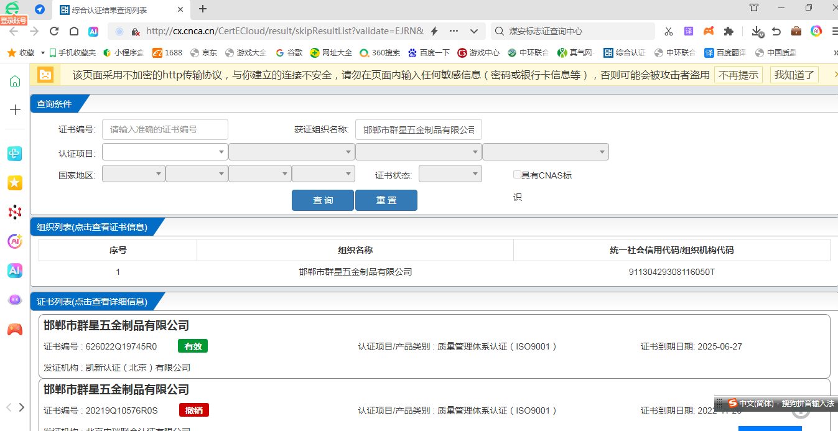Click the 不再提示 warning button
Image resolution: width=838 pixels, height=431 pixels.
tap(738, 75)
